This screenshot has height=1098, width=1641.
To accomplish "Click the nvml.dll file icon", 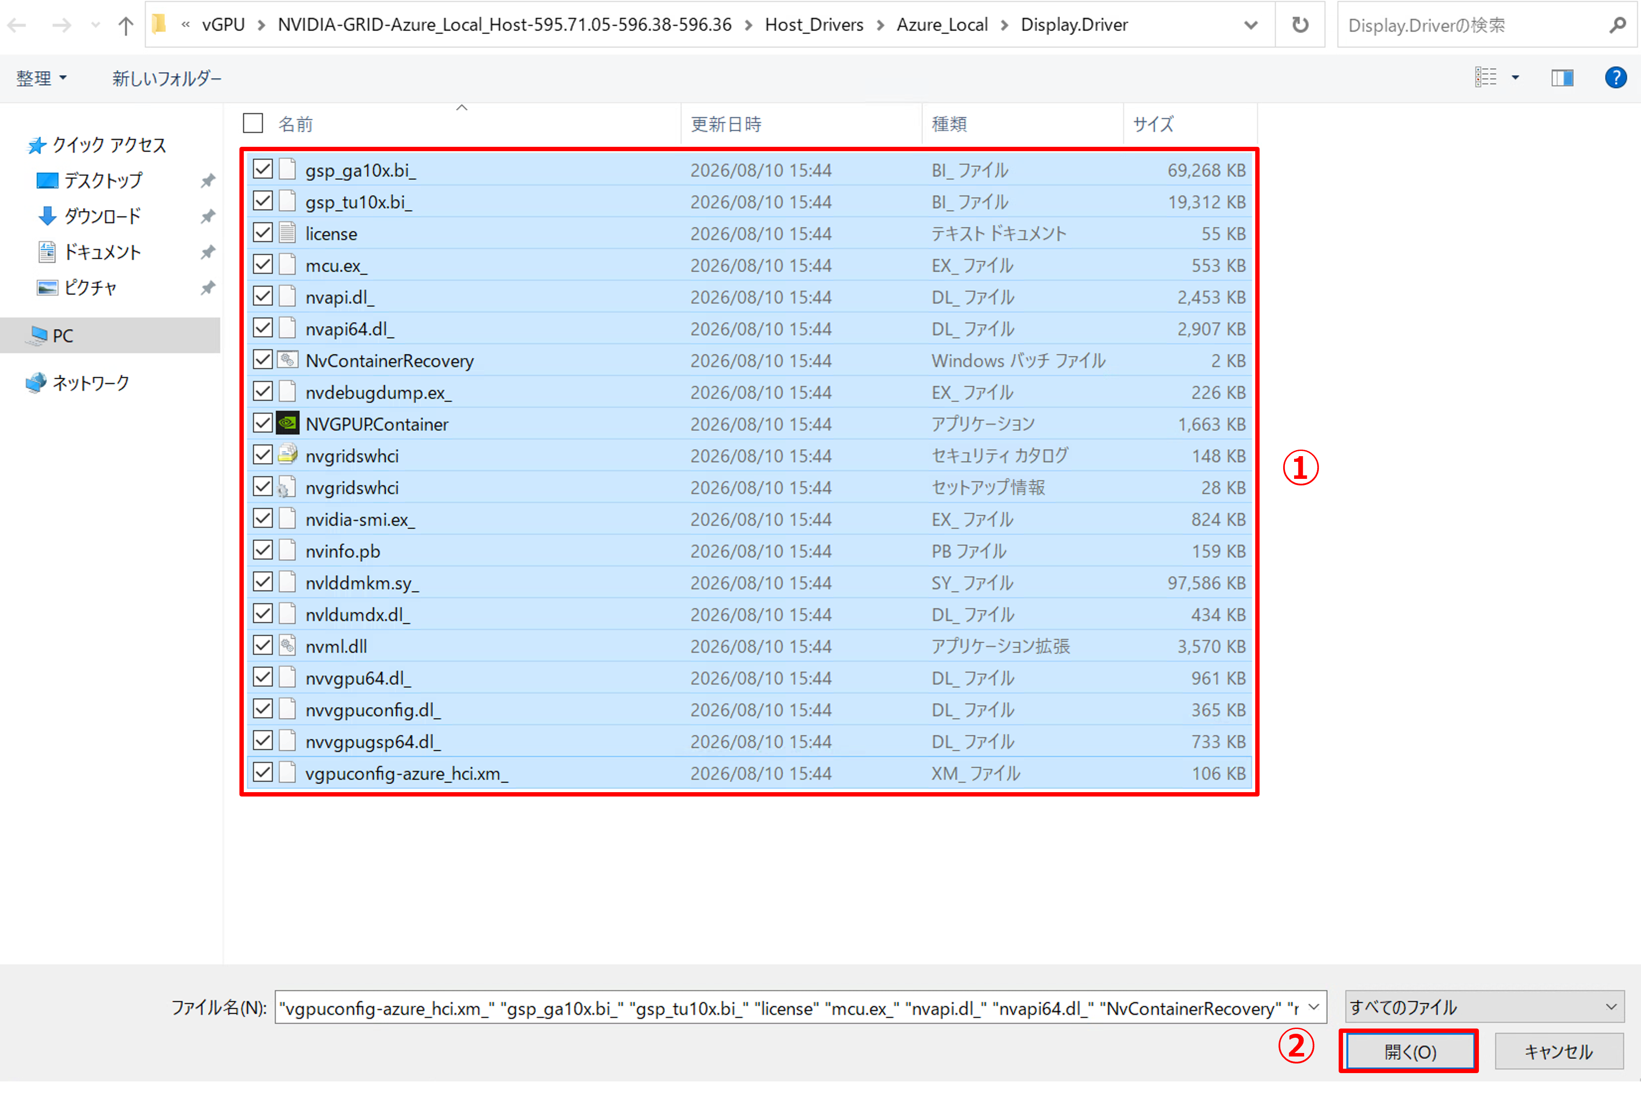I will click(288, 646).
